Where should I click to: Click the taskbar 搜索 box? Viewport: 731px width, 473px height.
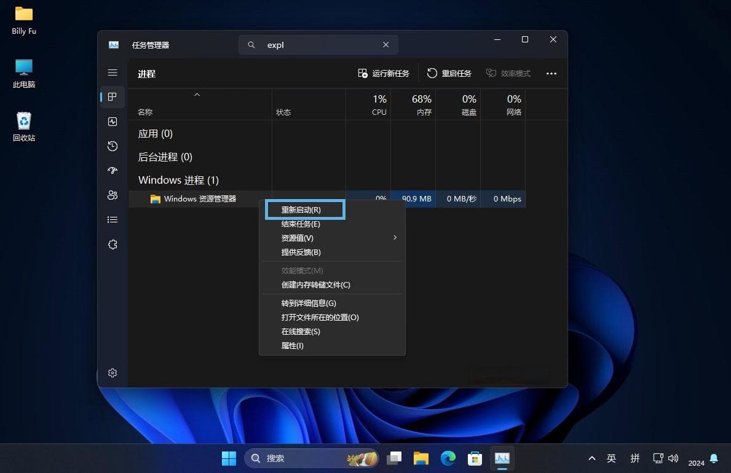[312, 458]
